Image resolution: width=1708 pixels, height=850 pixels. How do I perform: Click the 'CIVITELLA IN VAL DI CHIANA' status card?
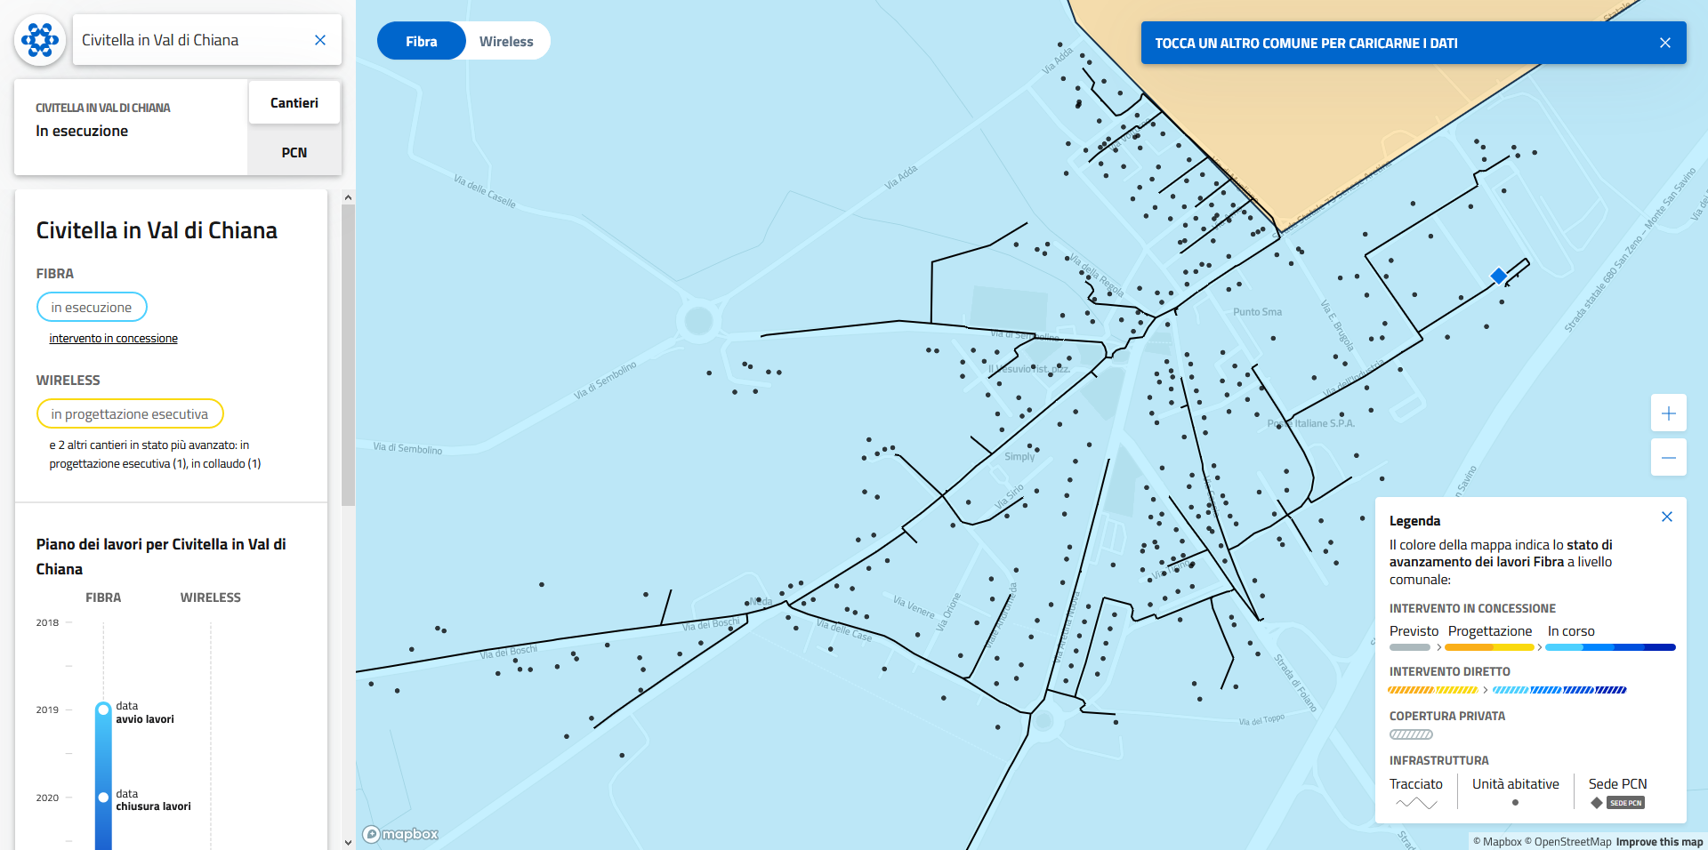[x=131, y=127]
